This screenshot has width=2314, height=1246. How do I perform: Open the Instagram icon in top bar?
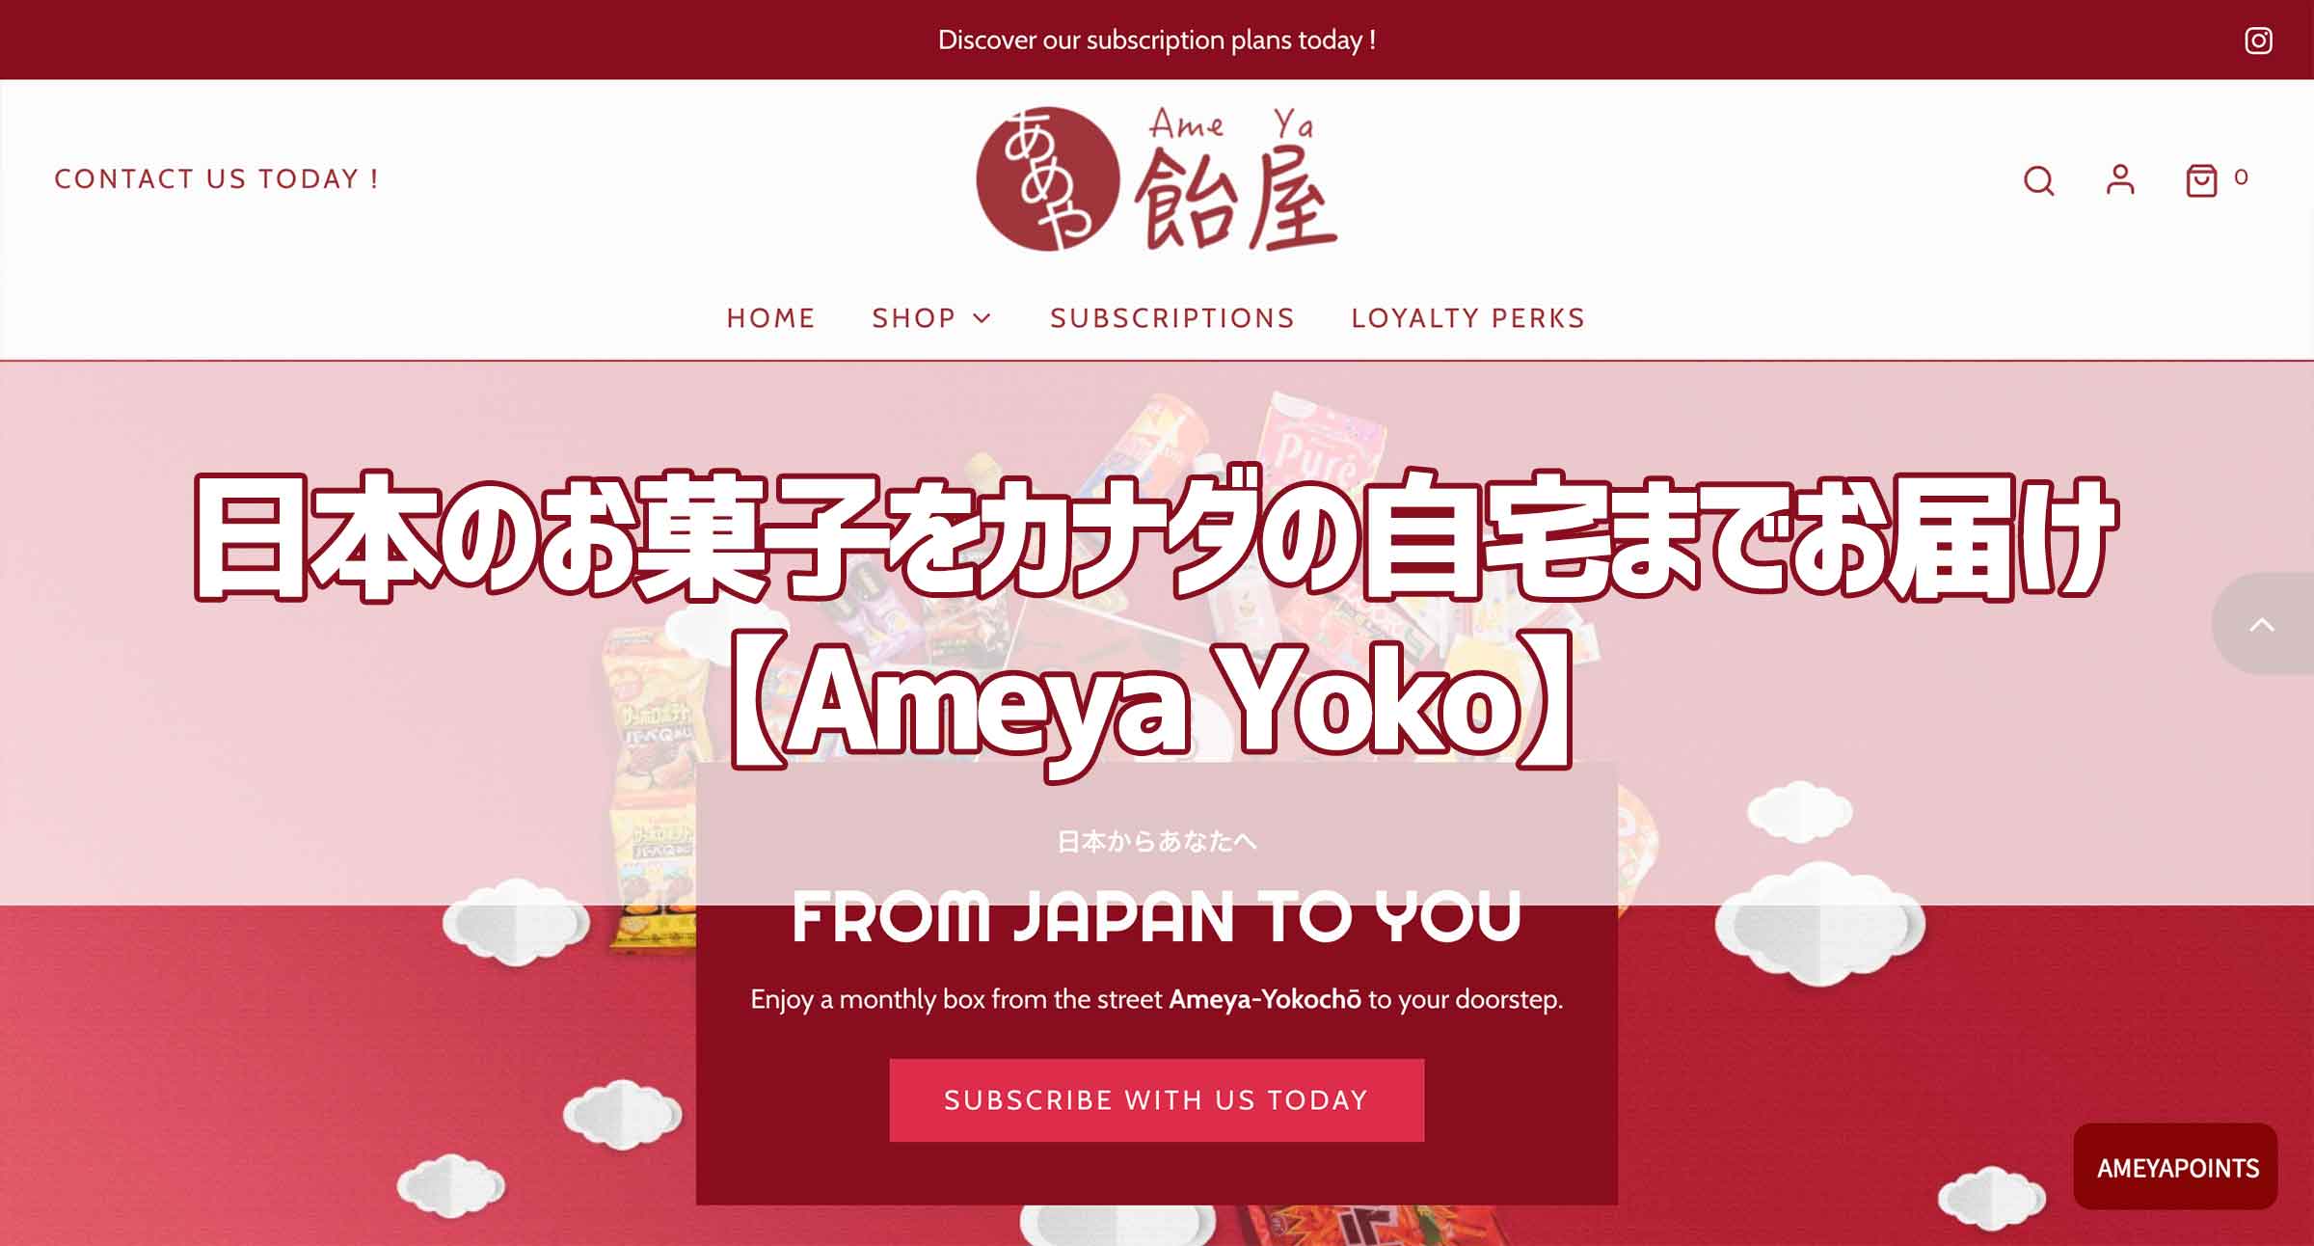2258,41
